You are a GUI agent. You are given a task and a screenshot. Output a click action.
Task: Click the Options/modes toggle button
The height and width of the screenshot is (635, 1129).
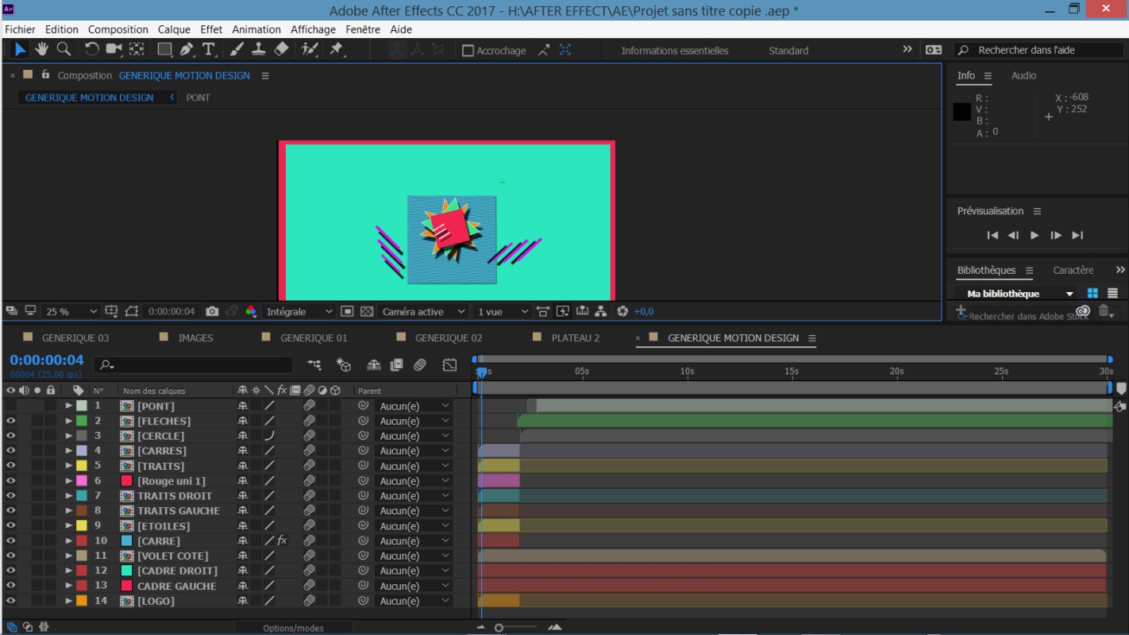click(293, 628)
